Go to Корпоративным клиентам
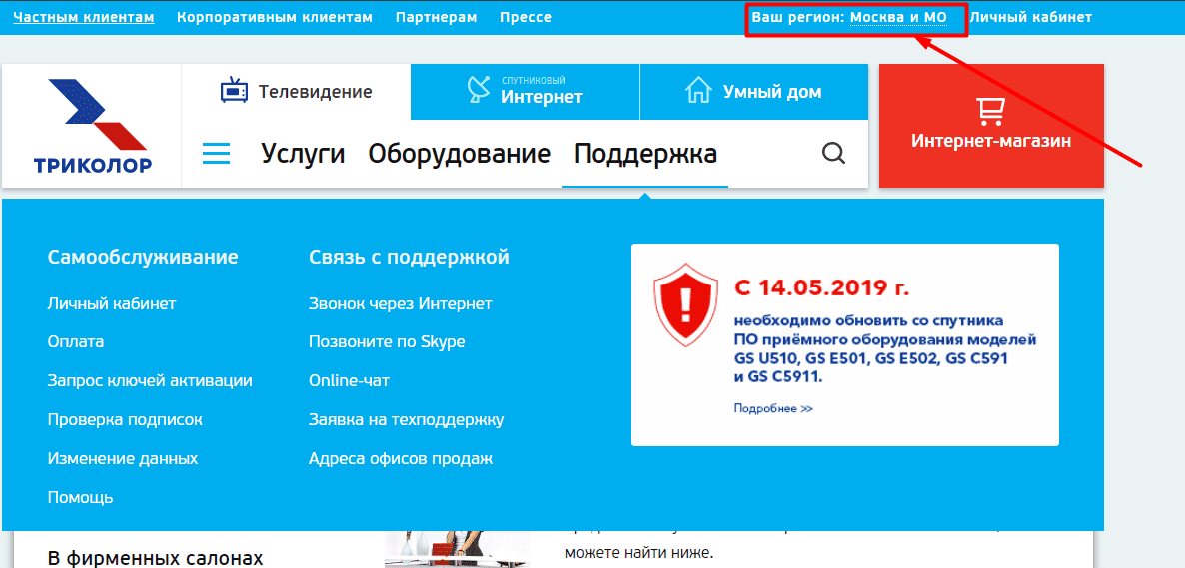Image resolution: width=1185 pixels, height=568 pixels. click(x=275, y=17)
